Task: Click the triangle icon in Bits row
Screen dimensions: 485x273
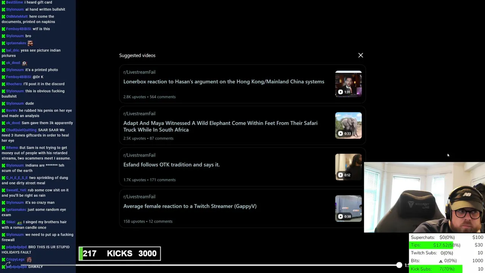Action: click(x=441, y=261)
